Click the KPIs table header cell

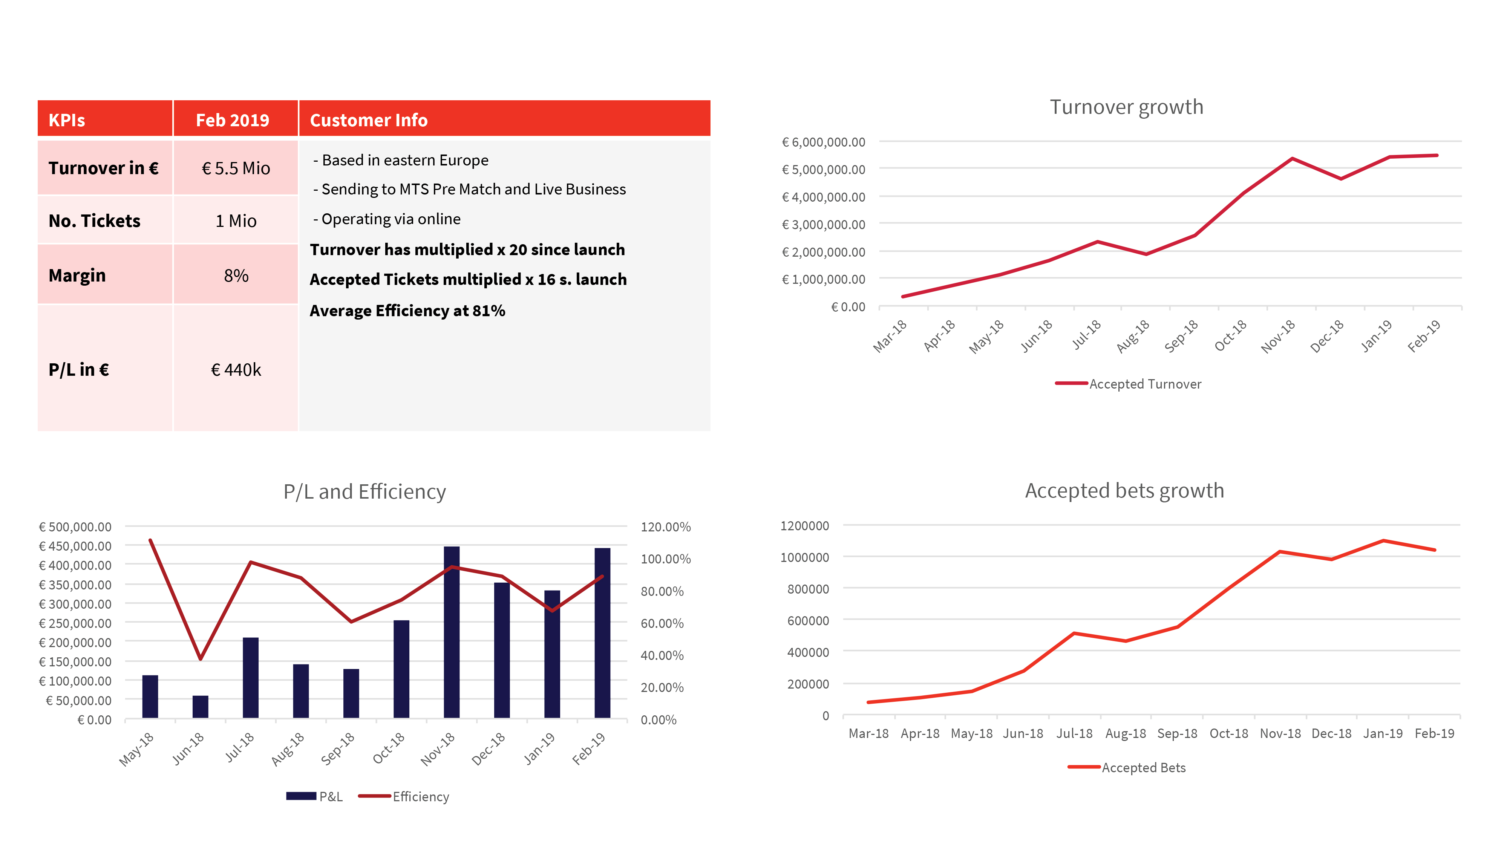105,119
